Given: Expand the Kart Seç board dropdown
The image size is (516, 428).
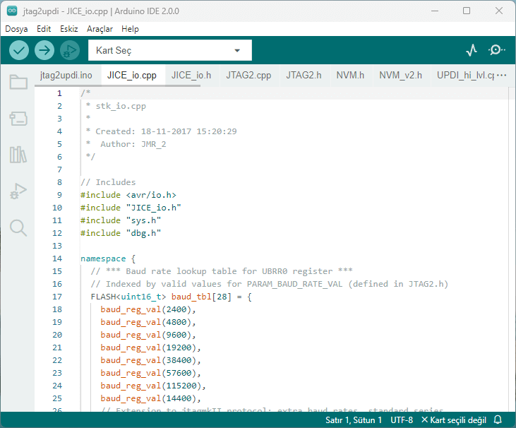Looking at the screenshot, I should (x=170, y=50).
